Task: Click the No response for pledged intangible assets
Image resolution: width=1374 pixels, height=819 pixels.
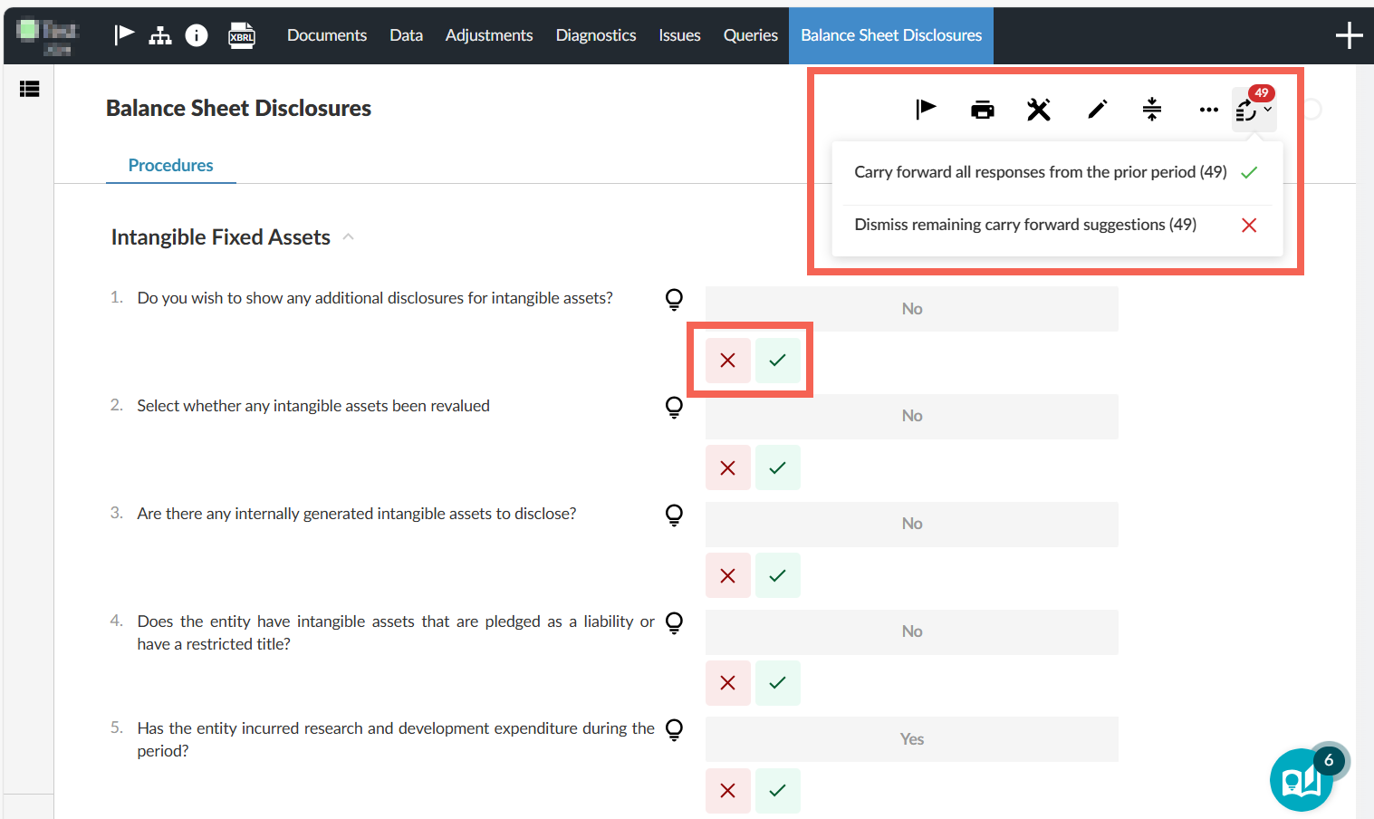Action: click(912, 632)
